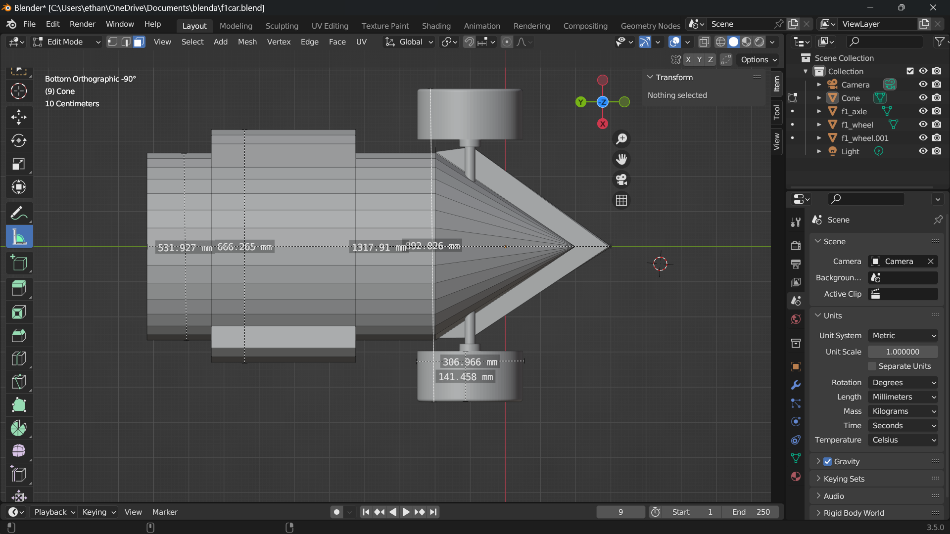The image size is (950, 534).
Task: Open the Modifiers wrench properties tab
Action: (x=796, y=385)
